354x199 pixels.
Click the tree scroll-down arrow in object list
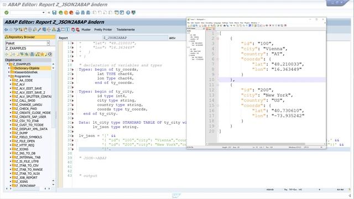point(53,185)
